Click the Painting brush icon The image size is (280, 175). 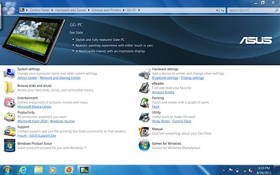(x=144, y=103)
